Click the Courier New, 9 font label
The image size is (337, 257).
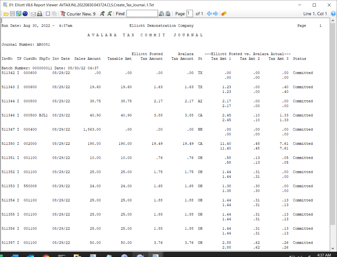[x=81, y=14]
